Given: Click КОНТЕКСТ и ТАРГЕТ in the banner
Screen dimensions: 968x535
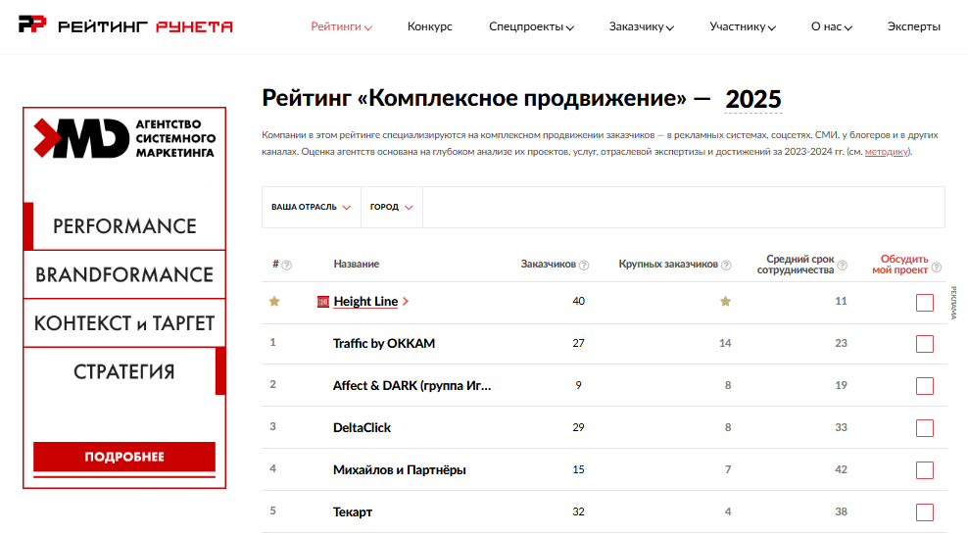Looking at the screenshot, I should 124,323.
